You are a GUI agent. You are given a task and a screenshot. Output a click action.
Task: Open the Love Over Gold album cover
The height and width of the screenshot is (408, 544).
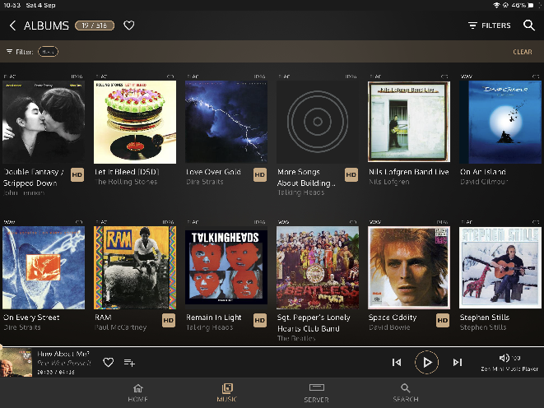coord(226,122)
